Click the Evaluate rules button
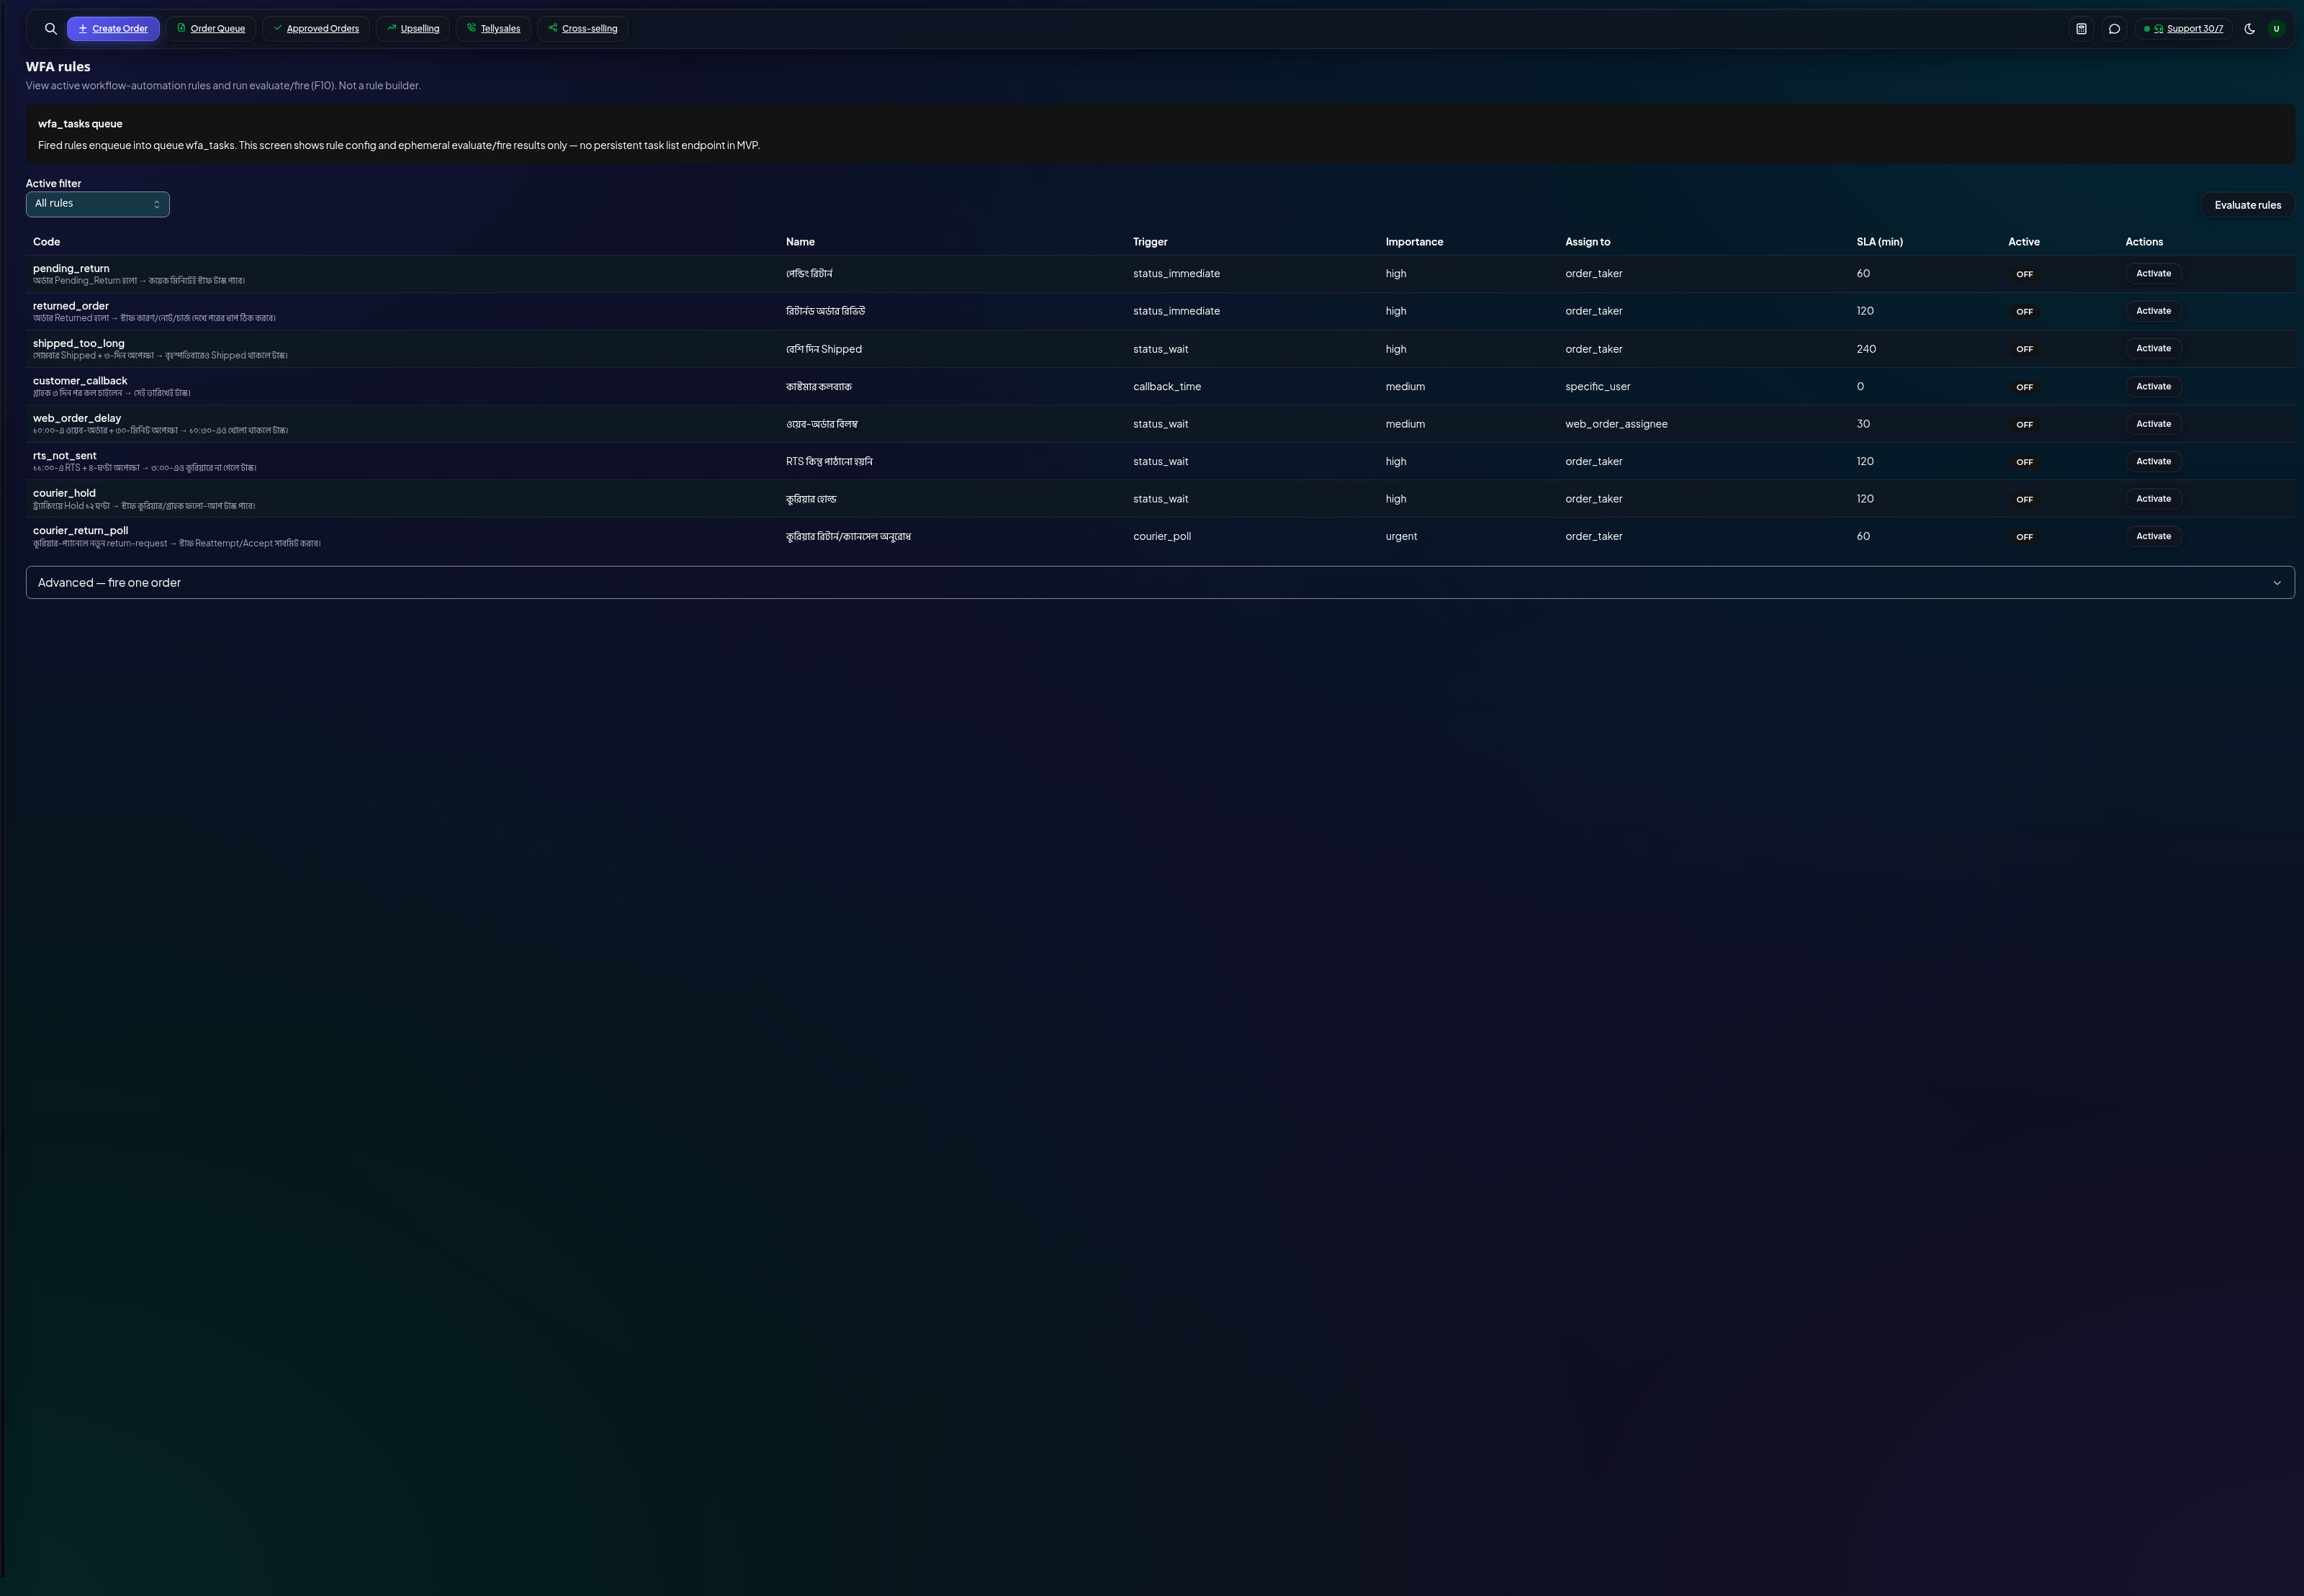2304x1596 pixels. 2248,205
